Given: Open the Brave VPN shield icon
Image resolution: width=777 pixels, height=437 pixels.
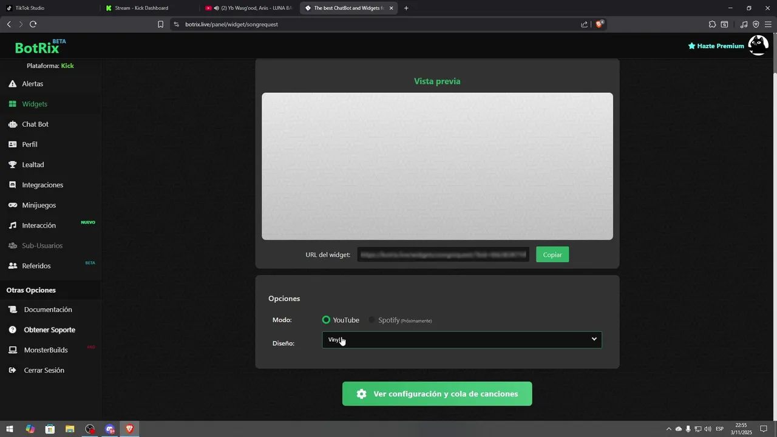Looking at the screenshot, I should pyautogui.click(x=756, y=24).
